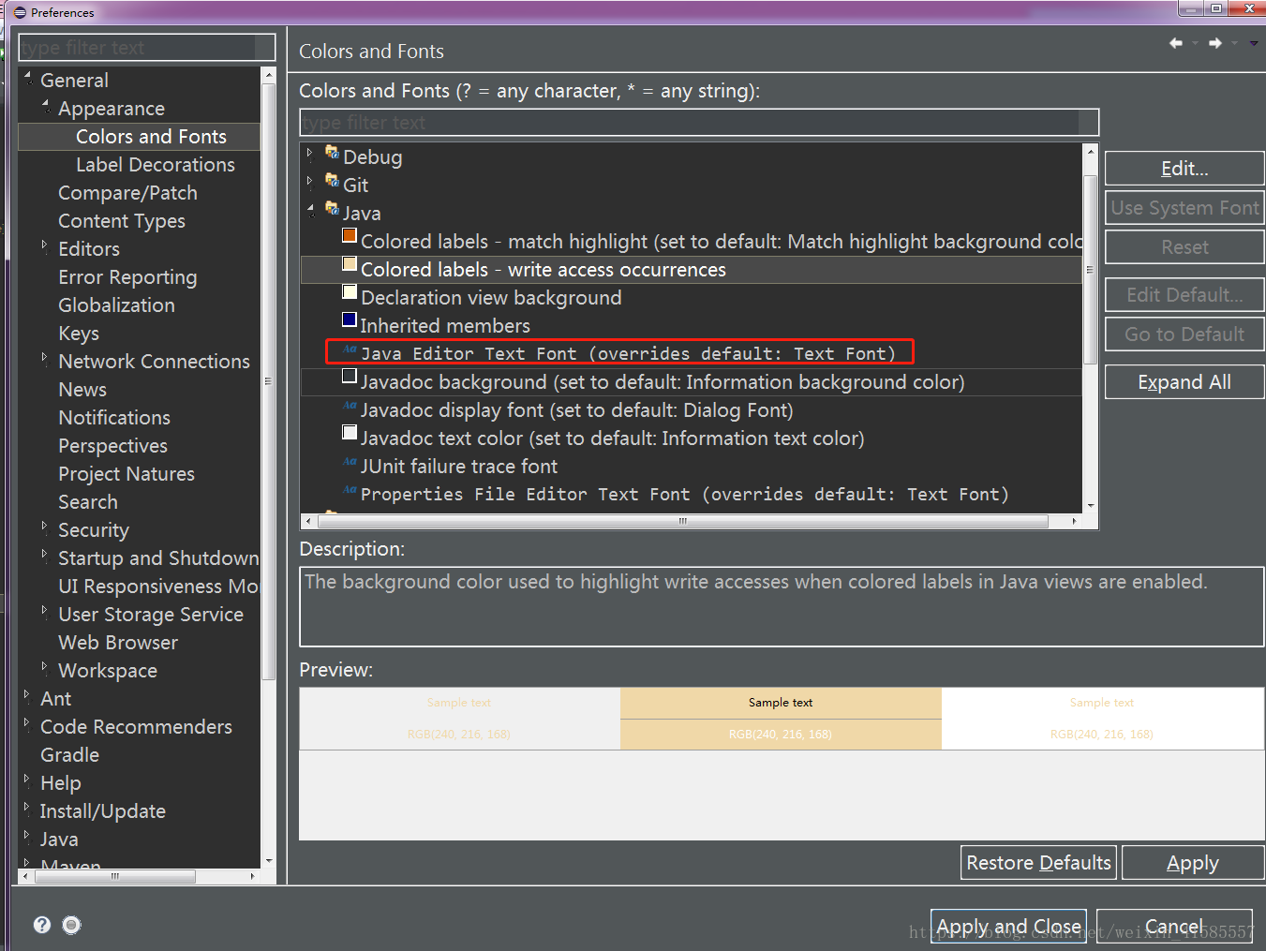
Task: Click Restore Defaults button
Action: (1038, 863)
